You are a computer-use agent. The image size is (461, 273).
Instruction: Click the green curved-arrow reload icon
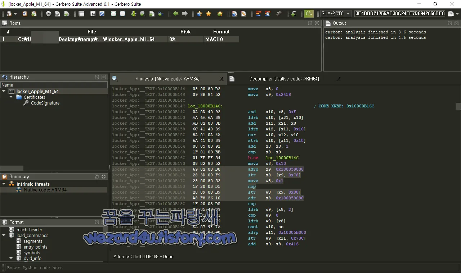(294, 14)
